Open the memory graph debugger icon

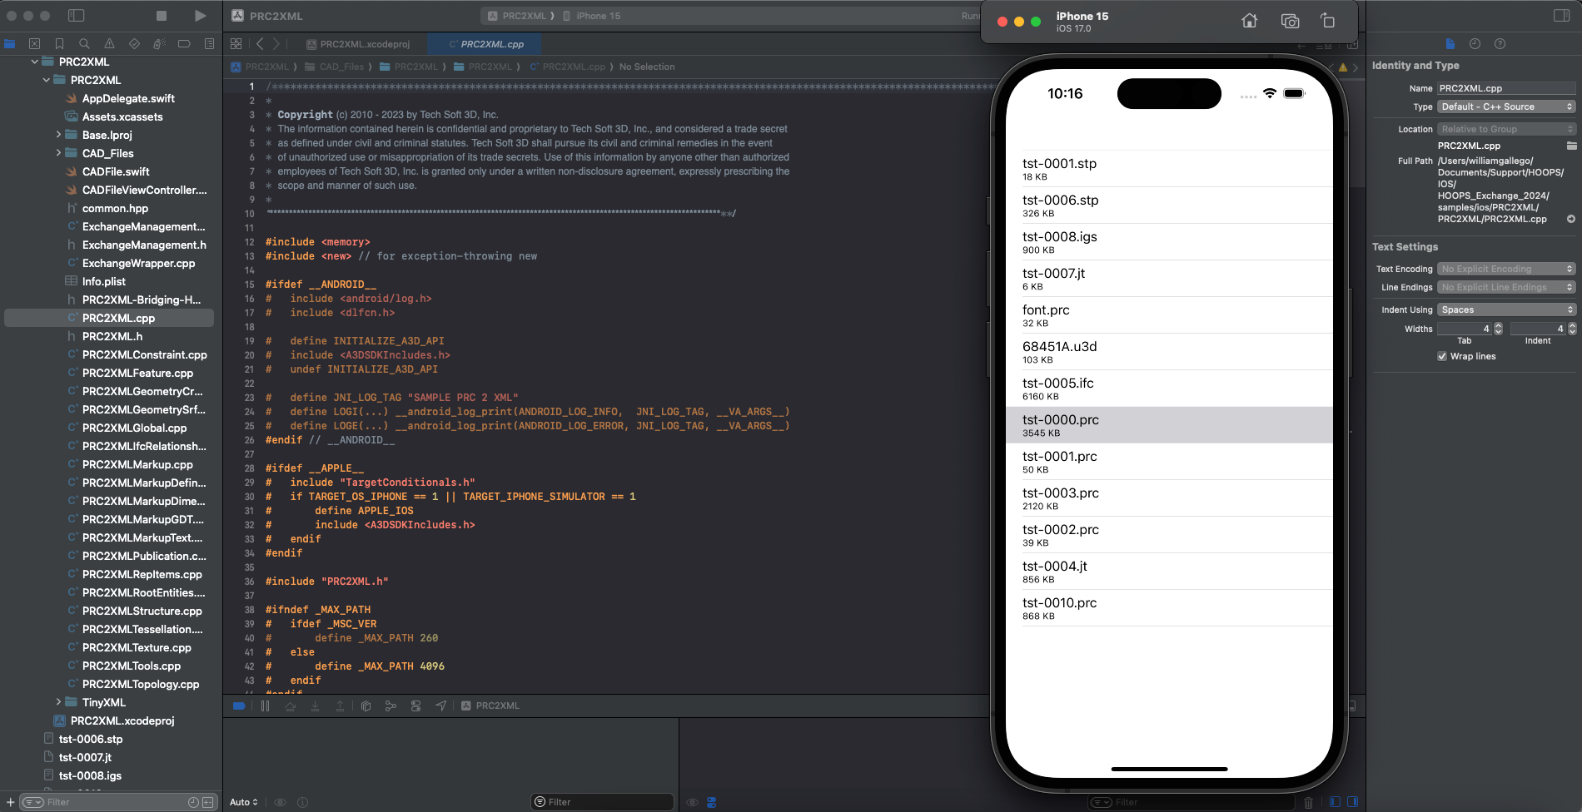391,706
